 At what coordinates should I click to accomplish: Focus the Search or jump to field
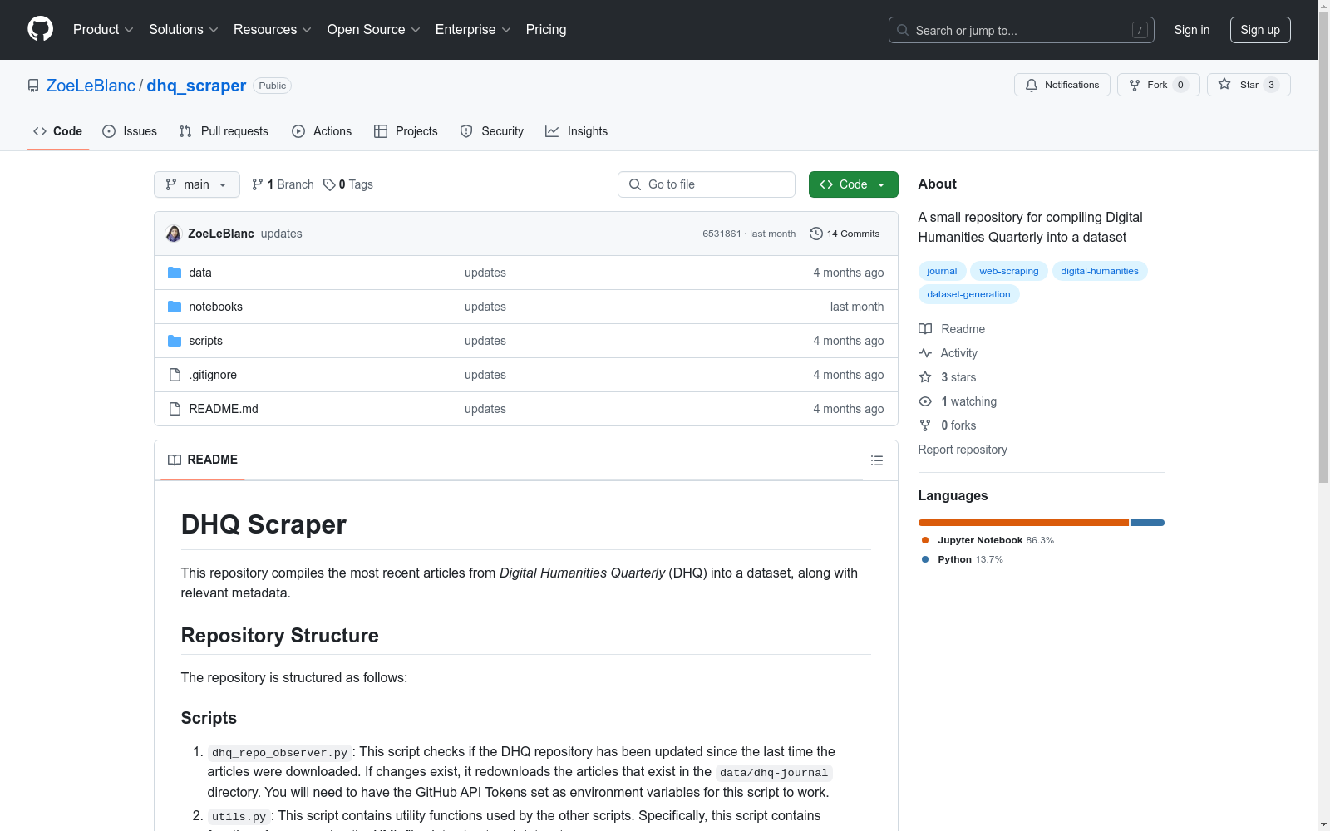click(x=1022, y=30)
